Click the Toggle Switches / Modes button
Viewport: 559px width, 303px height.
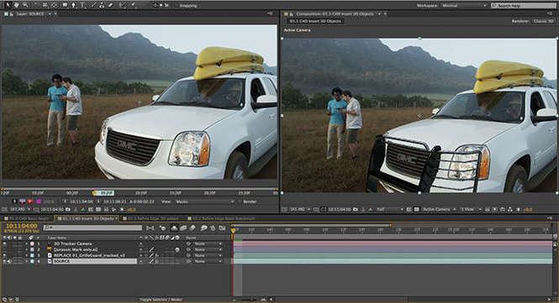[x=160, y=300]
